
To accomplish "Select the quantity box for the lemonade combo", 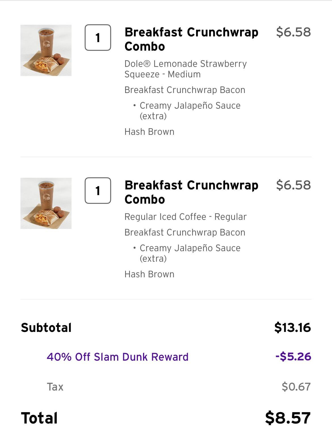I will pos(98,38).
